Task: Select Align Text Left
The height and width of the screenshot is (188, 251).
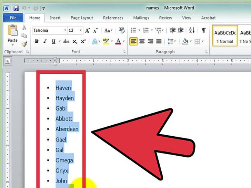Action: click(x=133, y=41)
